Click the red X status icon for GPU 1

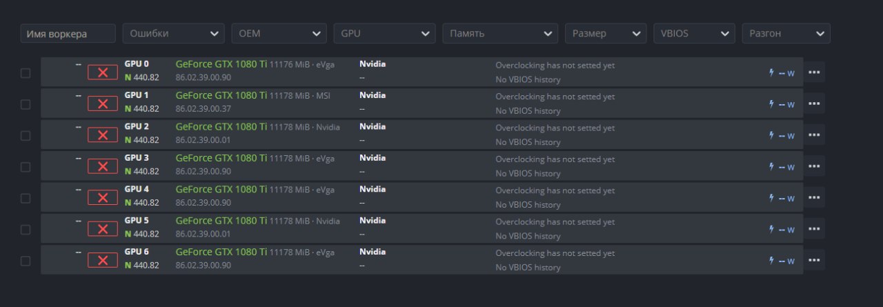[x=103, y=103]
